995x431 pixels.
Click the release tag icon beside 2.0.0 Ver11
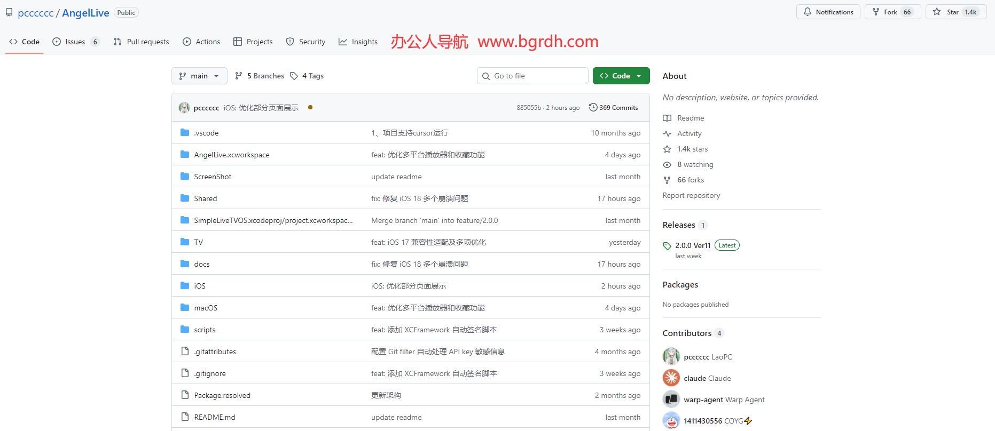(x=667, y=246)
